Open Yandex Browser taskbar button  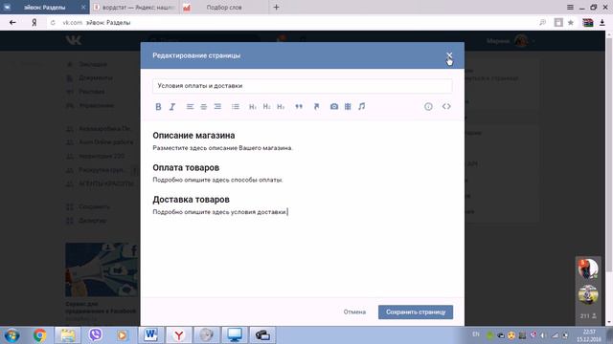[x=179, y=335]
